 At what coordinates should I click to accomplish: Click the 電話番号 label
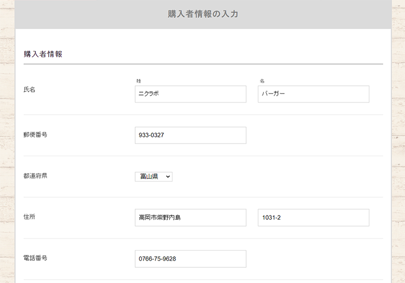pos(35,258)
